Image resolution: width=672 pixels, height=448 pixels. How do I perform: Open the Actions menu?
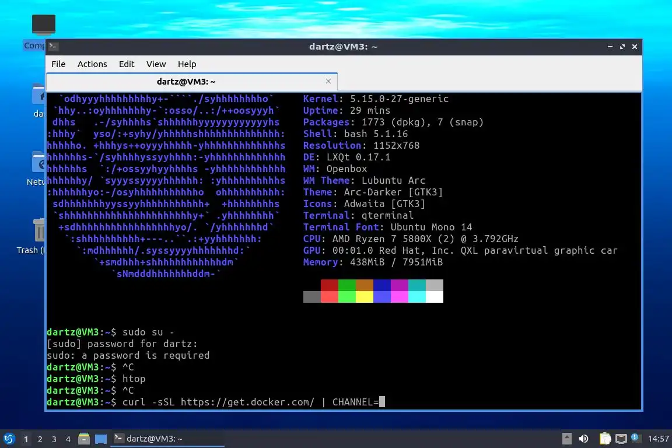[92, 64]
